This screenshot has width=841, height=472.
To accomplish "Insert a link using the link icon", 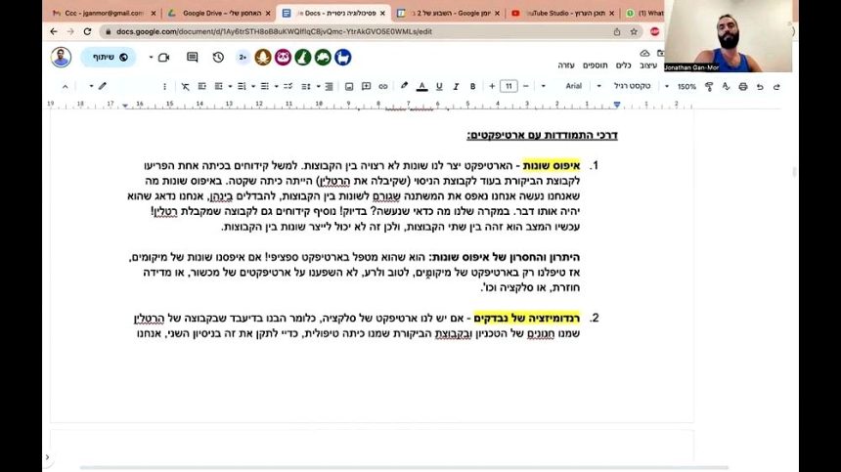I will coord(385,86).
